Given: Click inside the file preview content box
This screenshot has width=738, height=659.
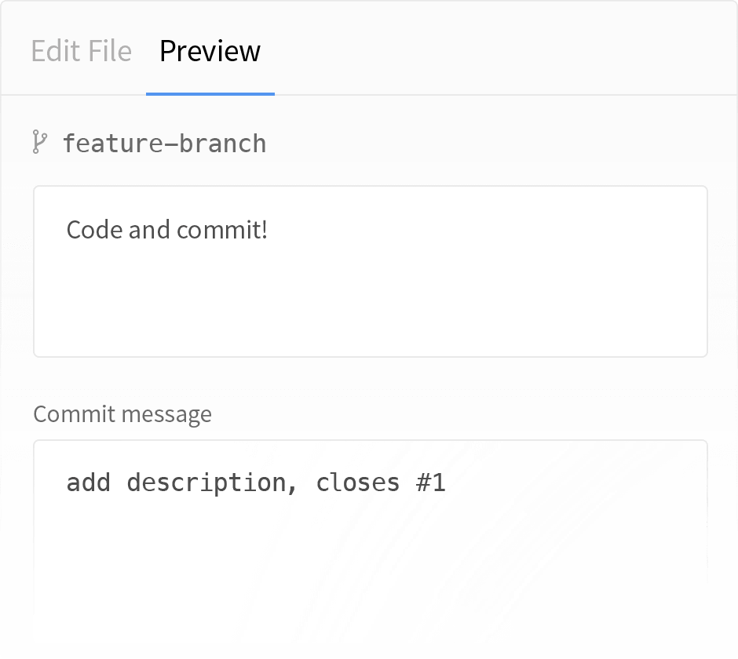Looking at the screenshot, I should coord(371,271).
